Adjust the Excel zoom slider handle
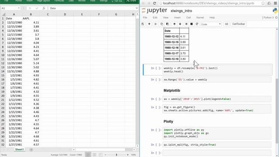This screenshot has height=157, width=279. [x=116, y=155]
